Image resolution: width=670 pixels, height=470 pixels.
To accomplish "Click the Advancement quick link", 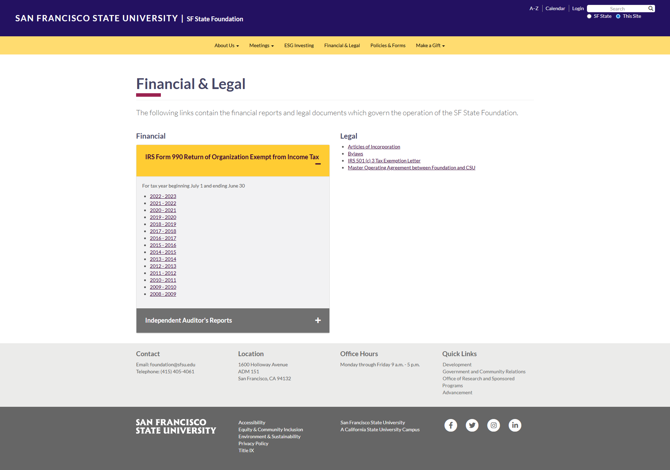I will point(457,392).
